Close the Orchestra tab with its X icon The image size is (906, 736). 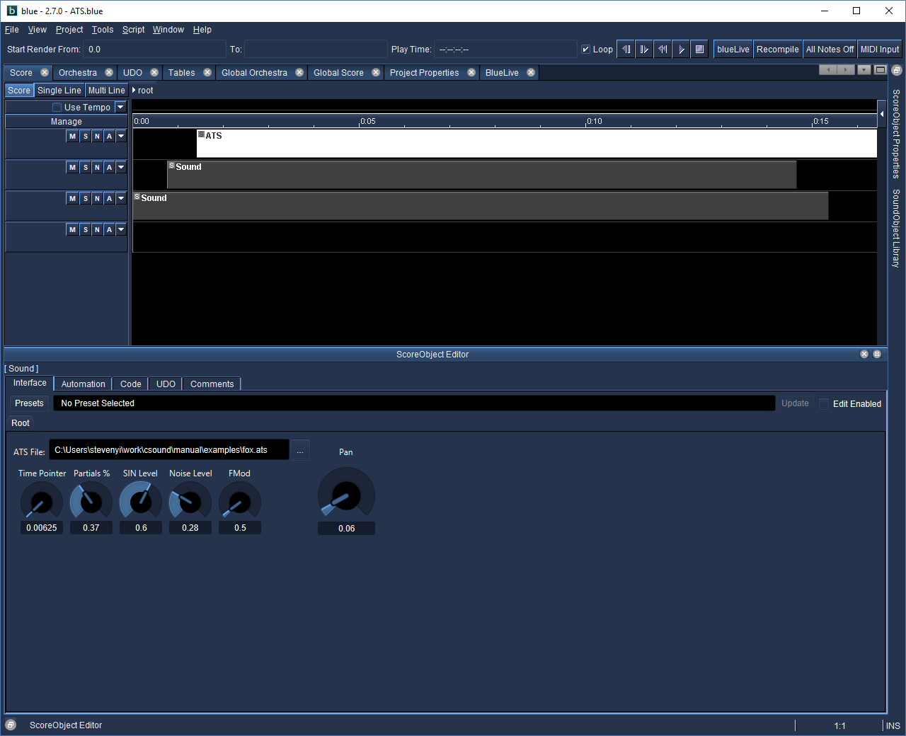click(x=109, y=73)
